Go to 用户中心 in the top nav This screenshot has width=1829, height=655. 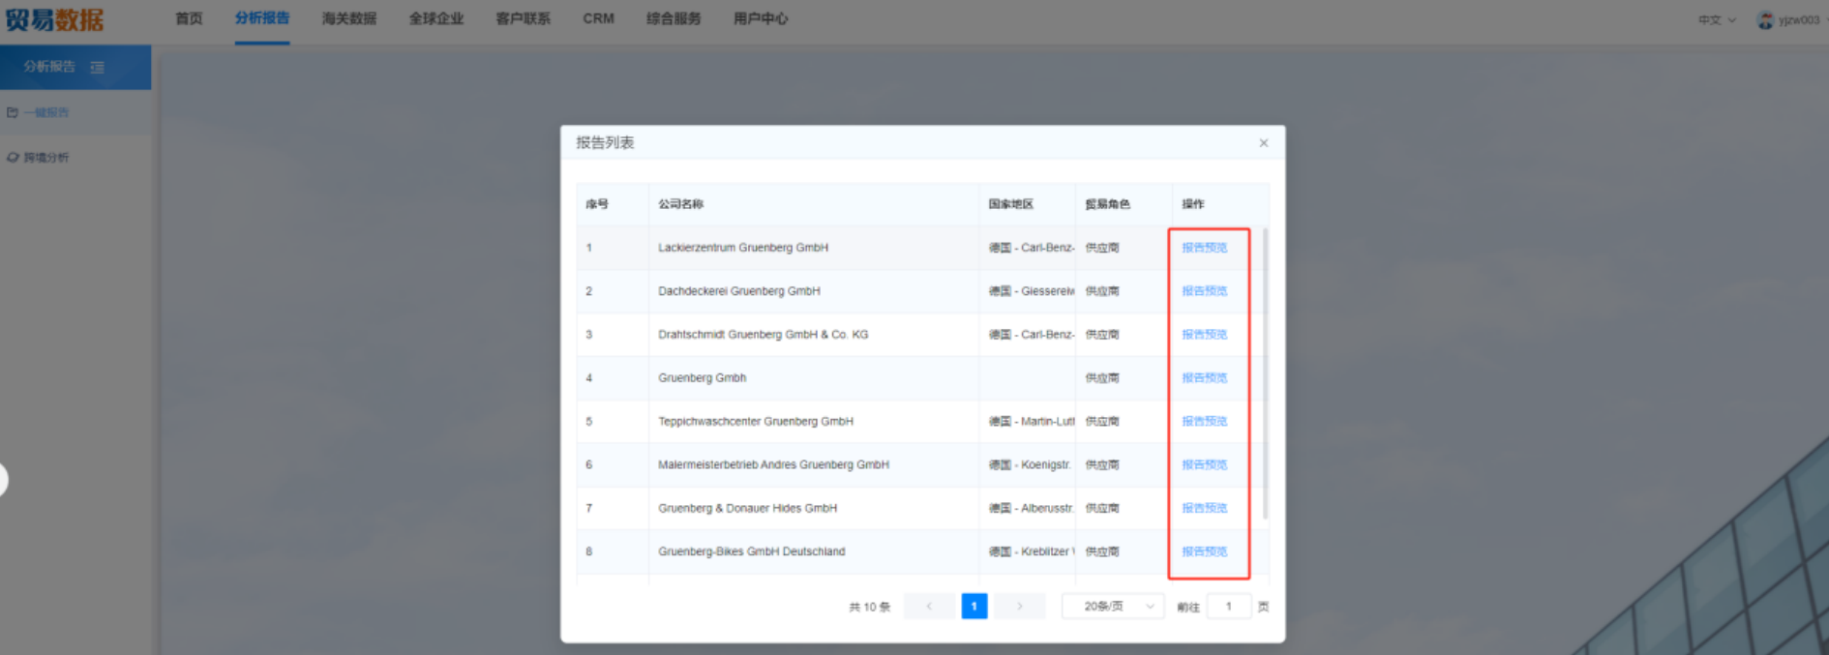[x=761, y=18]
